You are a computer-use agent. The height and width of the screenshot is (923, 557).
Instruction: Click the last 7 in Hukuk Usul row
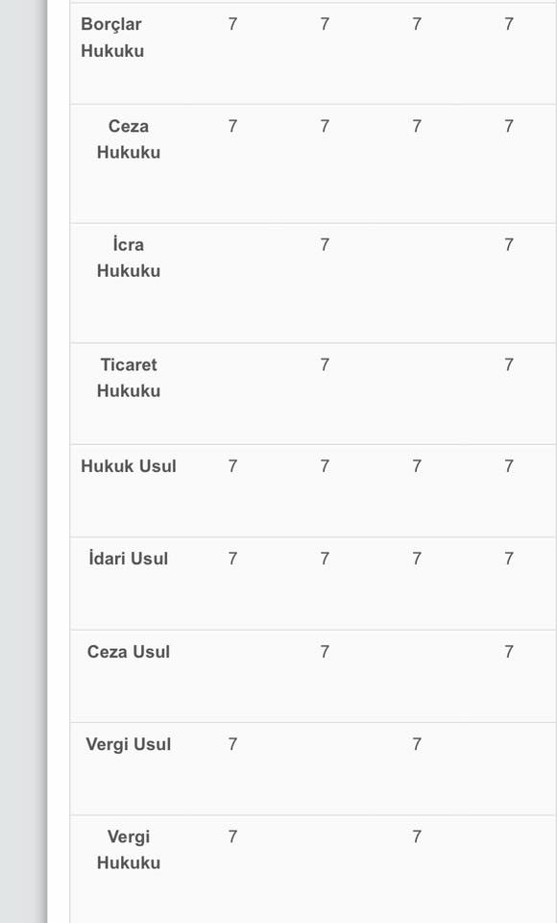click(509, 466)
